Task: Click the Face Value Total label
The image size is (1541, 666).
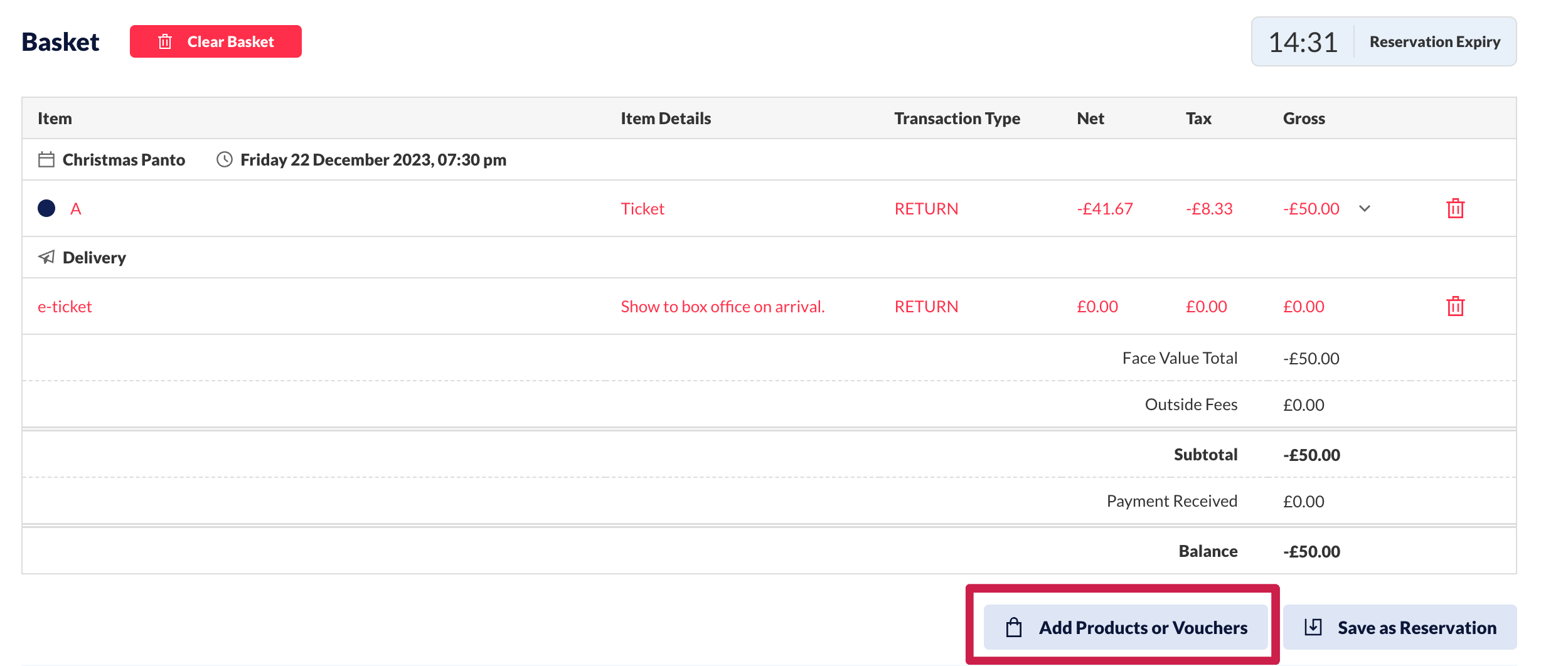Action: coord(1180,358)
